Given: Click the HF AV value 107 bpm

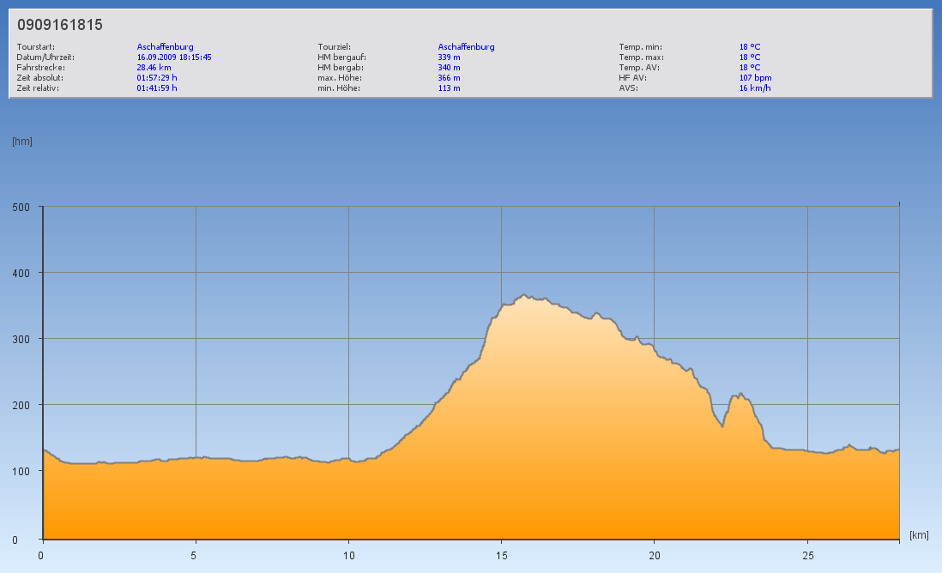Looking at the screenshot, I should 755,77.
